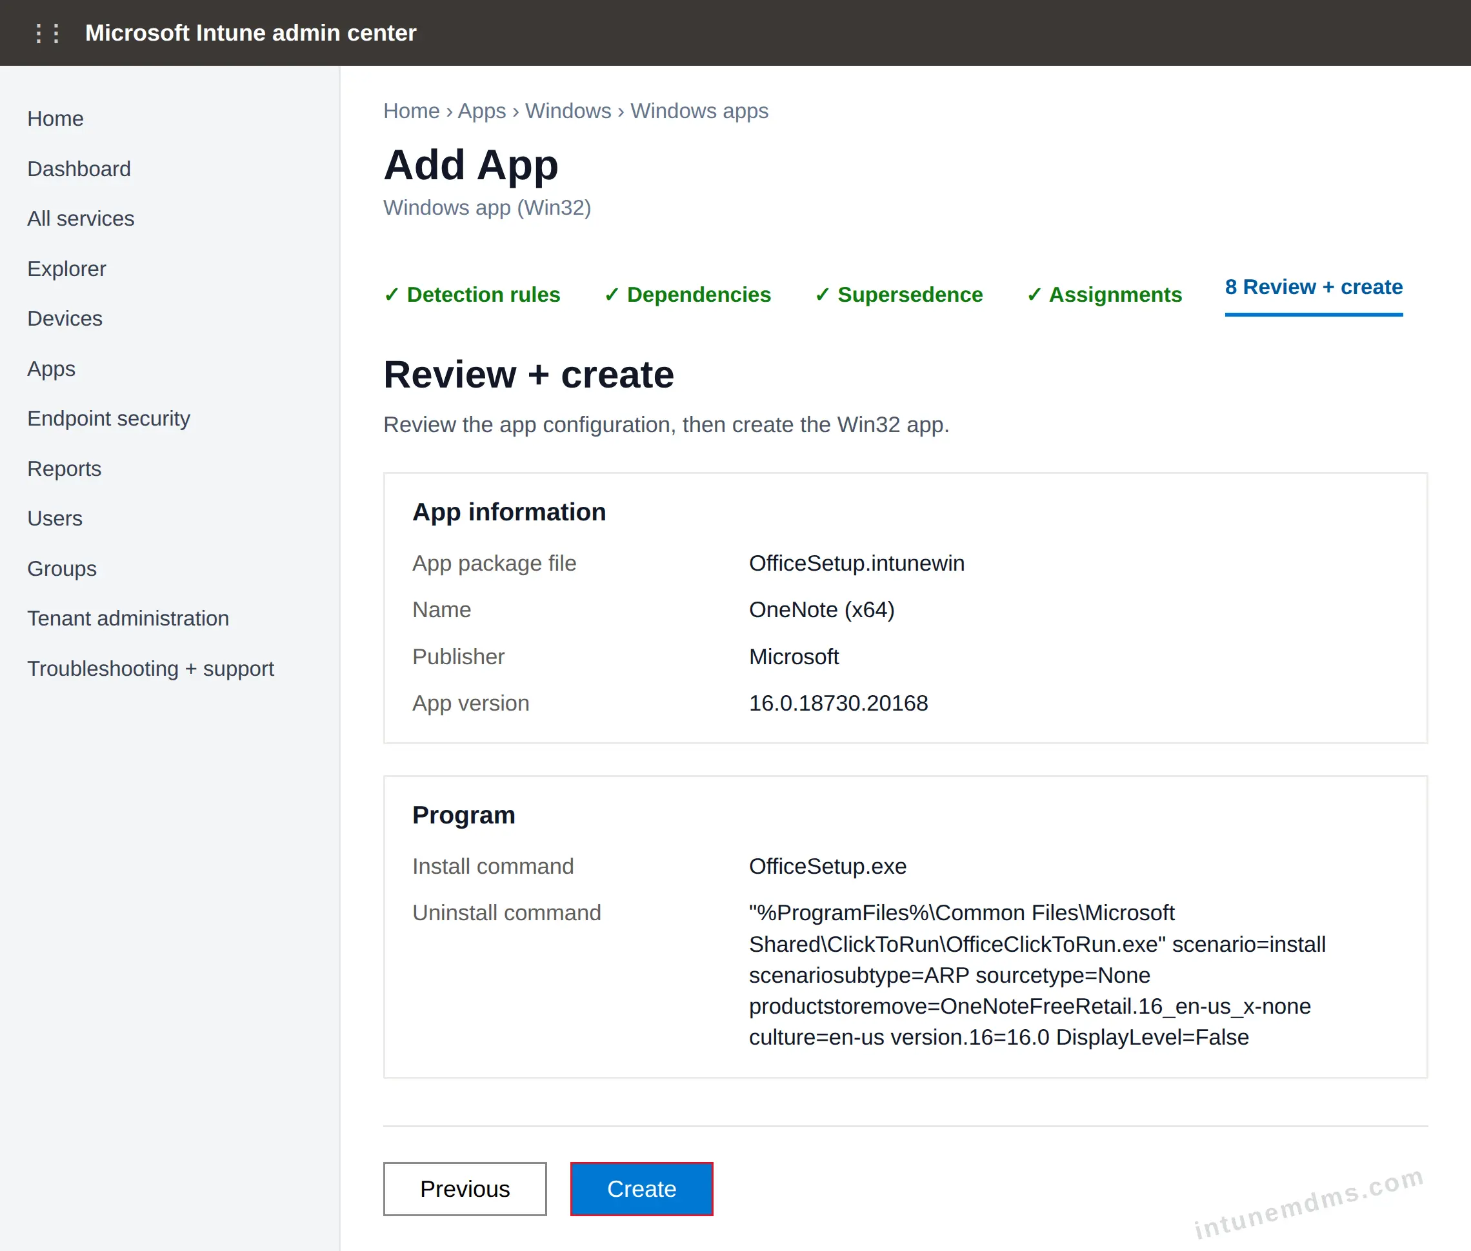
Task: Switch to the Dependencies step
Action: pos(688,294)
